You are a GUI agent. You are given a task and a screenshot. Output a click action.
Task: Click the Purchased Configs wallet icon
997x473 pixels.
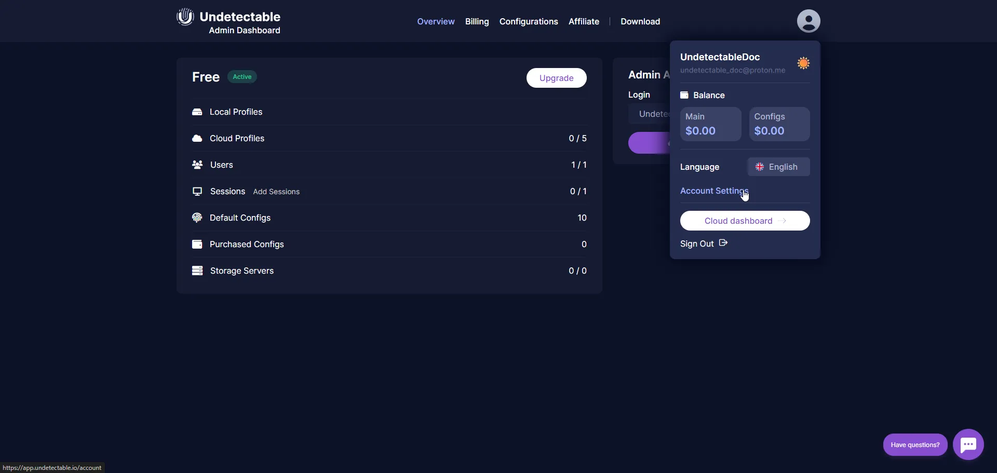pos(197,244)
